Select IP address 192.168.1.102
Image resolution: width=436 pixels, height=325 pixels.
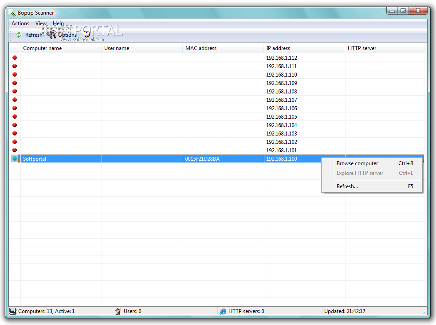click(282, 142)
